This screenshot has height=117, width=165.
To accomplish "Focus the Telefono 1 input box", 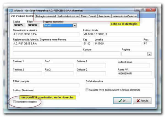I will point(27,66).
